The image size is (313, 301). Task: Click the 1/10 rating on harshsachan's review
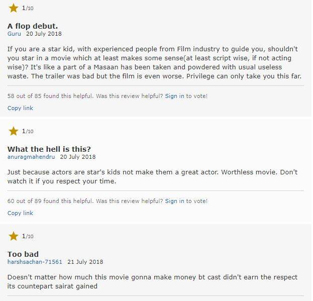pyautogui.click(x=28, y=236)
